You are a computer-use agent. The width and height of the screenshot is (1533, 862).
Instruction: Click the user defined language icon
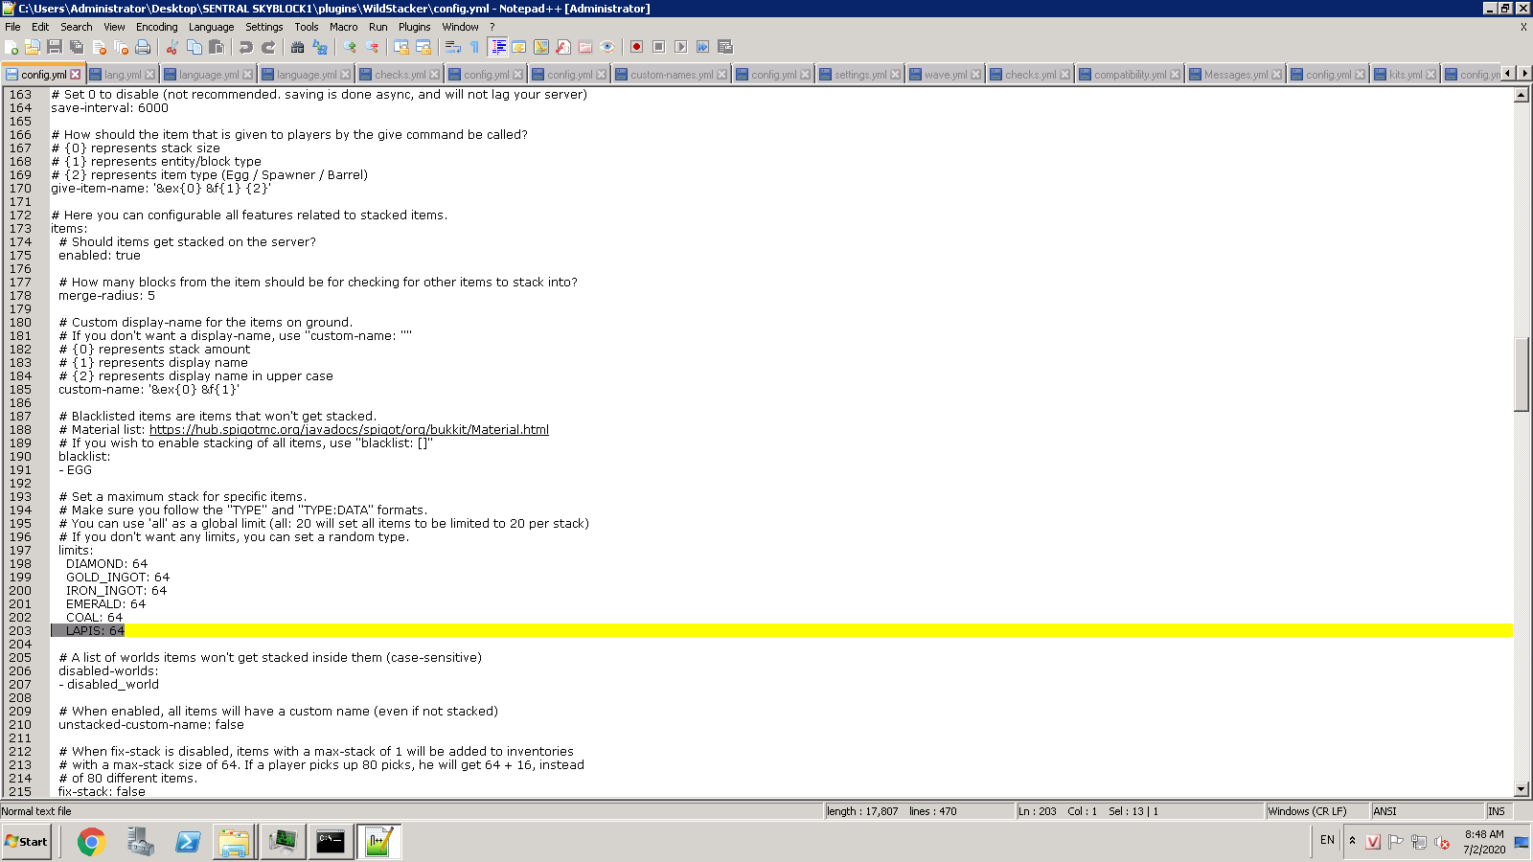519,47
